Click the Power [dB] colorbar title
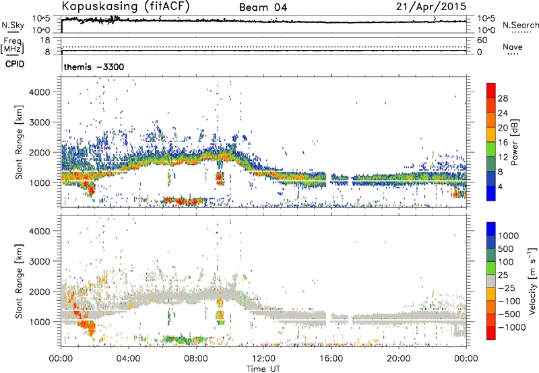Viewport: 539px width, 373px height. 515,142
